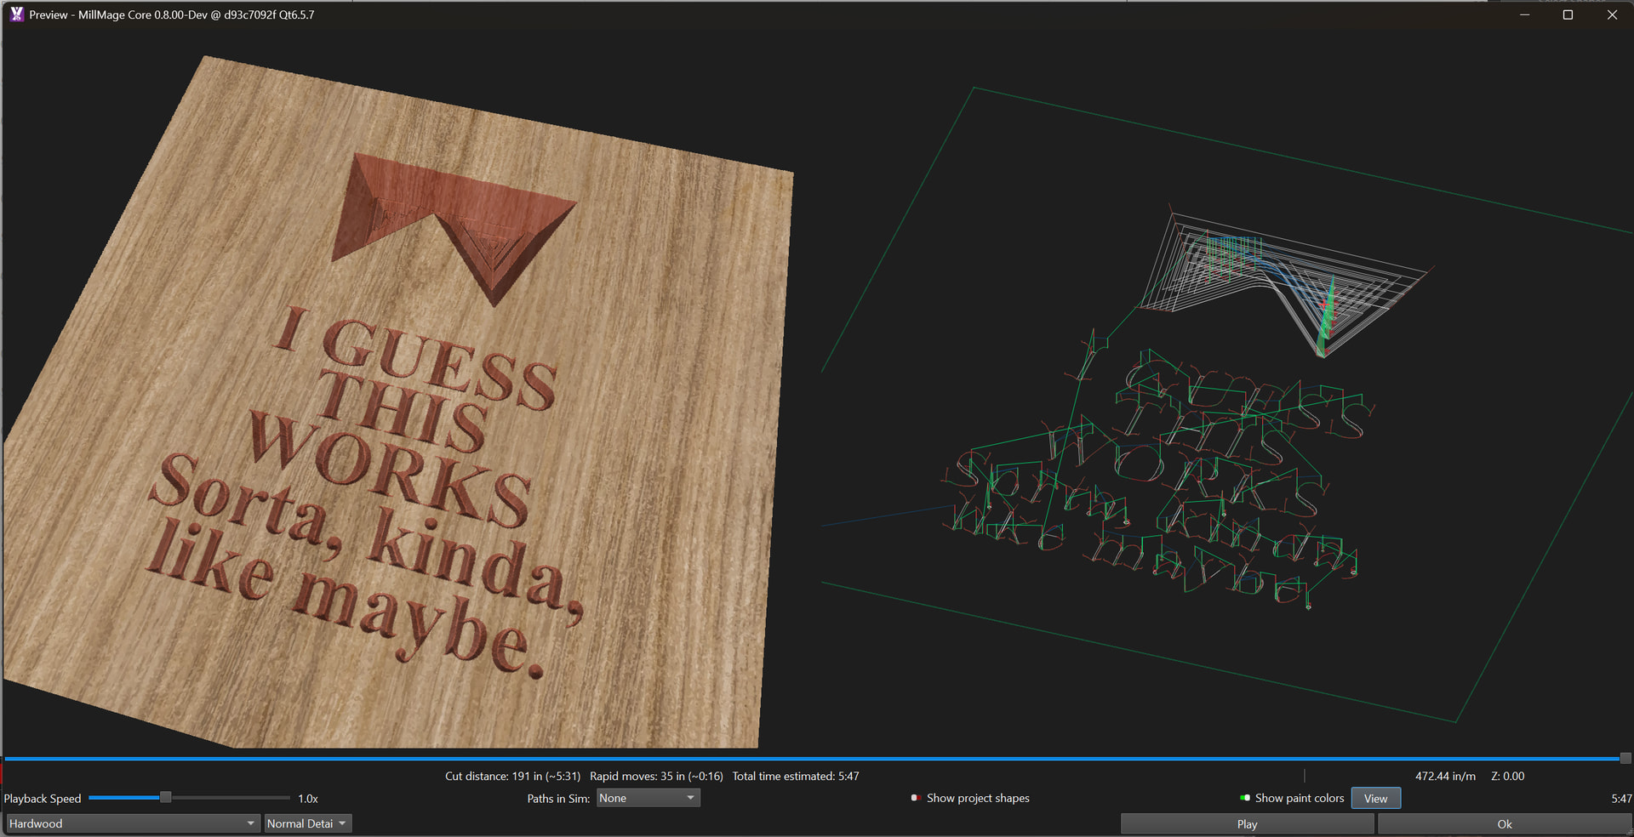This screenshot has width=1634, height=837.
Task: Minimize the Preview window
Action: pos(1524,14)
